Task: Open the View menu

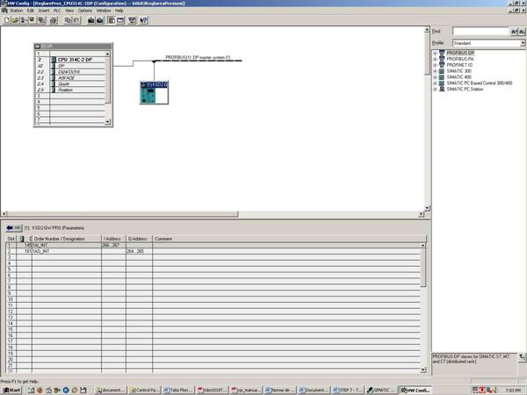Action: [69, 11]
